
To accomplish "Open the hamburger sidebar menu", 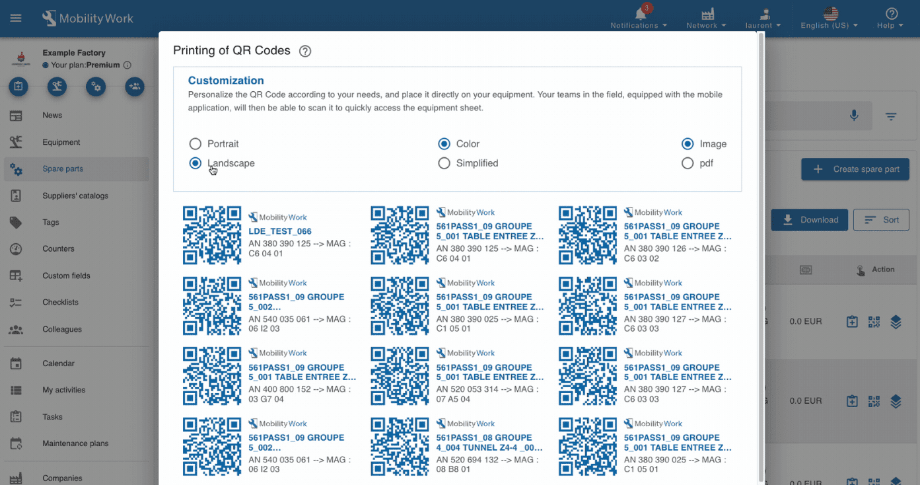I will (16, 18).
